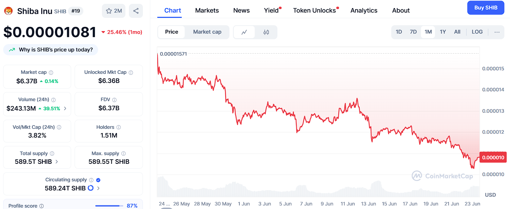Click trend arrow icon in price-up question
Screen dimensions: 510x209
point(12,50)
